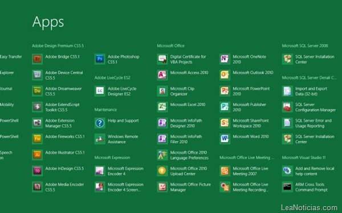Click Adobe ExtendScript Toolkit icon
The height and width of the screenshot is (213, 342).
(37, 107)
